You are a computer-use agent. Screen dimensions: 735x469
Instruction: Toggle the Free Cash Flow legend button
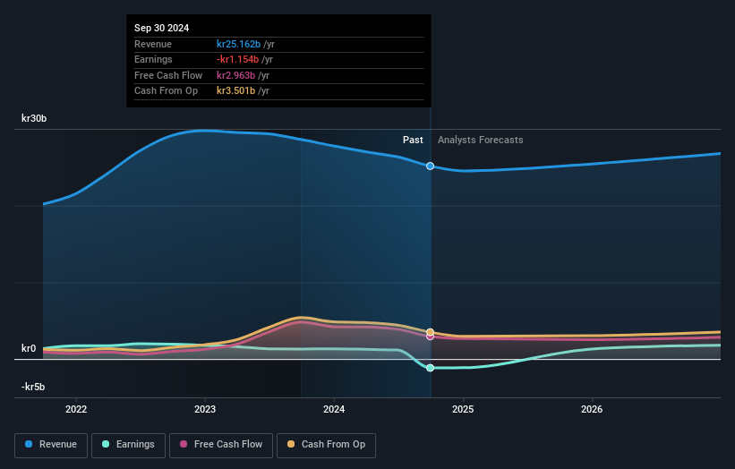tap(221, 445)
